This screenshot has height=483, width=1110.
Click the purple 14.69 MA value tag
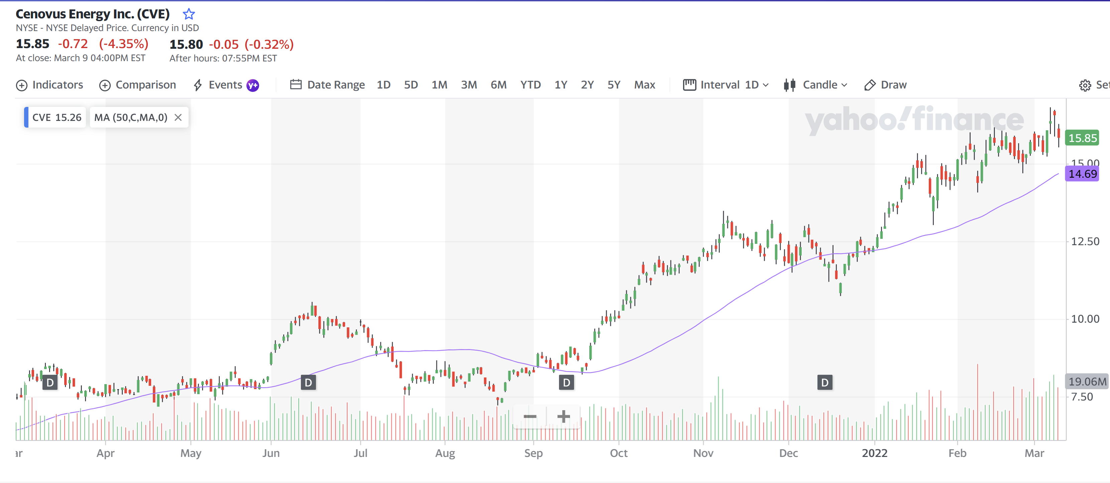(1082, 174)
